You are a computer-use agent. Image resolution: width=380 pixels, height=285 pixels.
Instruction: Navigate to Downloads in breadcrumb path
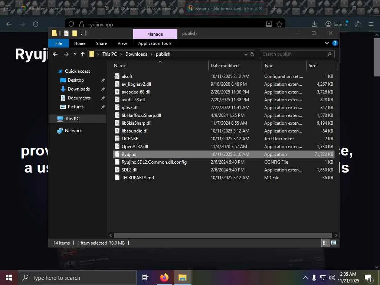point(136,54)
